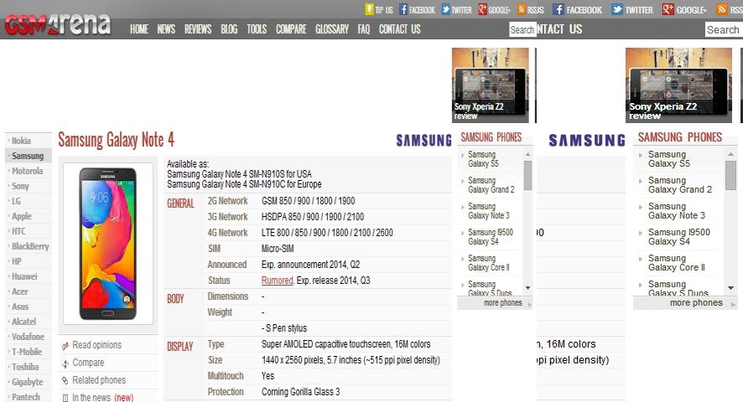This screenshot has height=402, width=743.
Task: Click the Compare arrows icon under phone image
Action: click(x=65, y=363)
